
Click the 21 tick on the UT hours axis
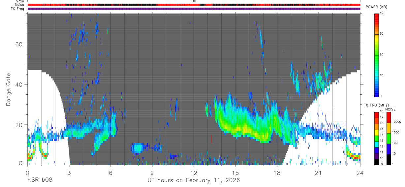(x=319, y=172)
